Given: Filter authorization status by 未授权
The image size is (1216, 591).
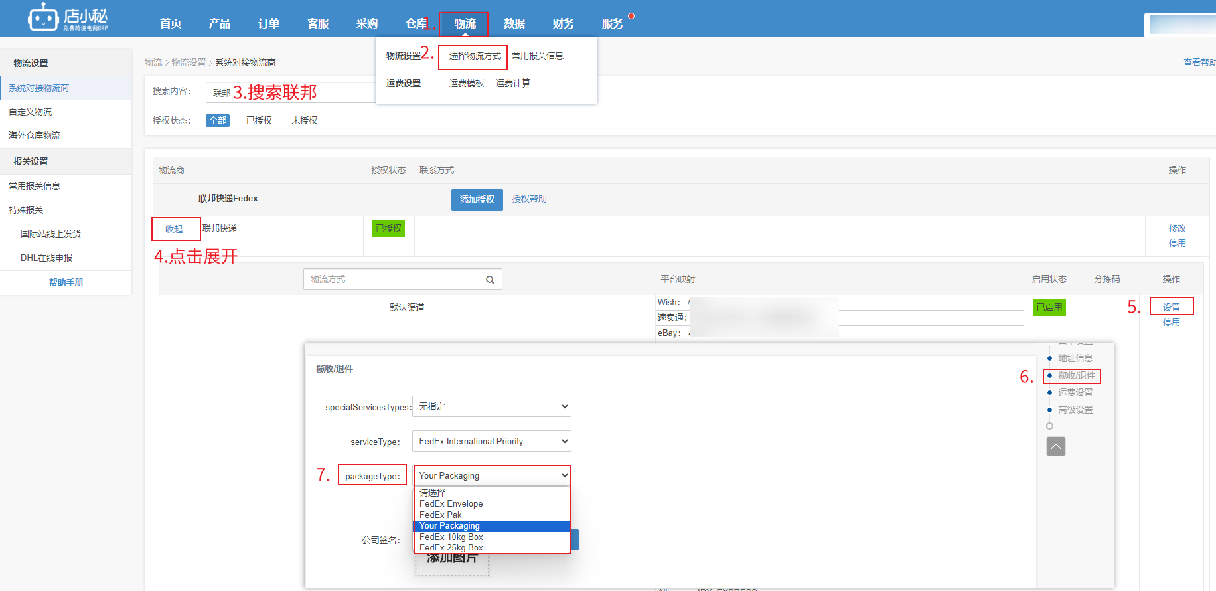Looking at the screenshot, I should (x=304, y=120).
